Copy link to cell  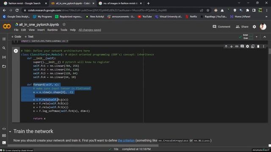pyautogui.click(x=237, y=46)
